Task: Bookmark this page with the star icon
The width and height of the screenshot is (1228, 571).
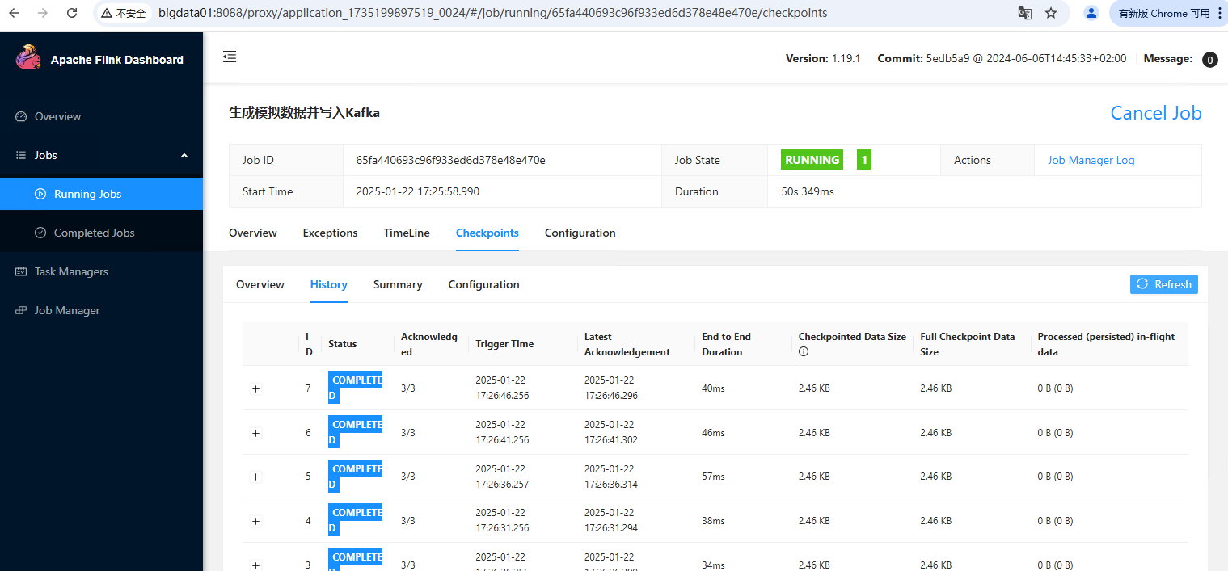Action: click(1051, 13)
